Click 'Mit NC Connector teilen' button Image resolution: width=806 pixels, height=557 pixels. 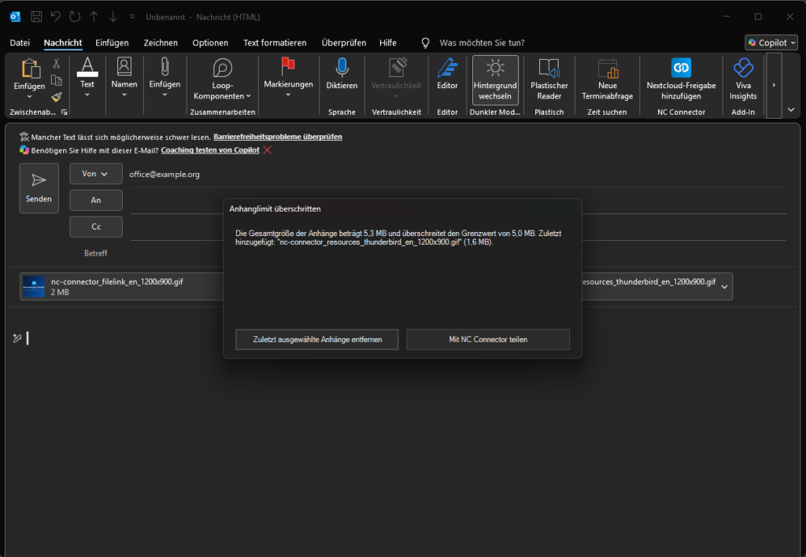(x=488, y=340)
